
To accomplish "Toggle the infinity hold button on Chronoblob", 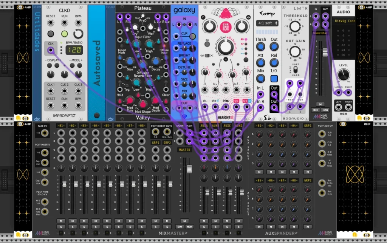I will (x=207, y=44).
